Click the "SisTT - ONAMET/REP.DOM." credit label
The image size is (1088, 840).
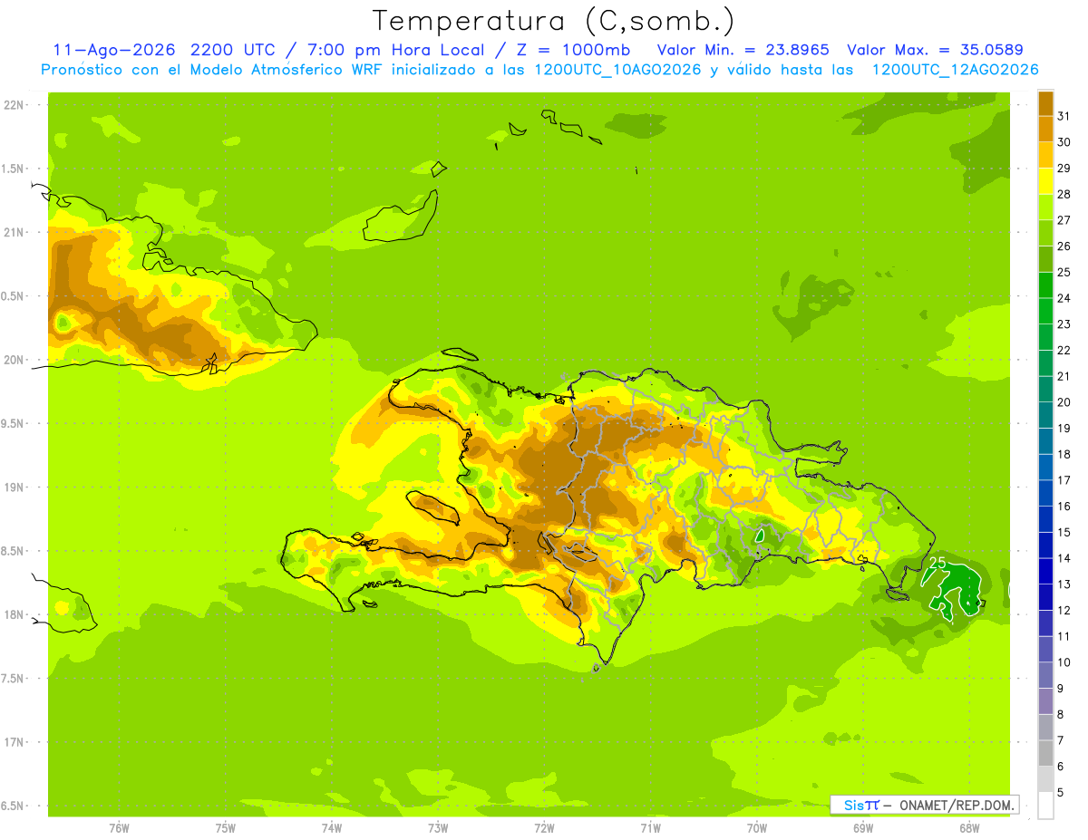click(x=925, y=805)
